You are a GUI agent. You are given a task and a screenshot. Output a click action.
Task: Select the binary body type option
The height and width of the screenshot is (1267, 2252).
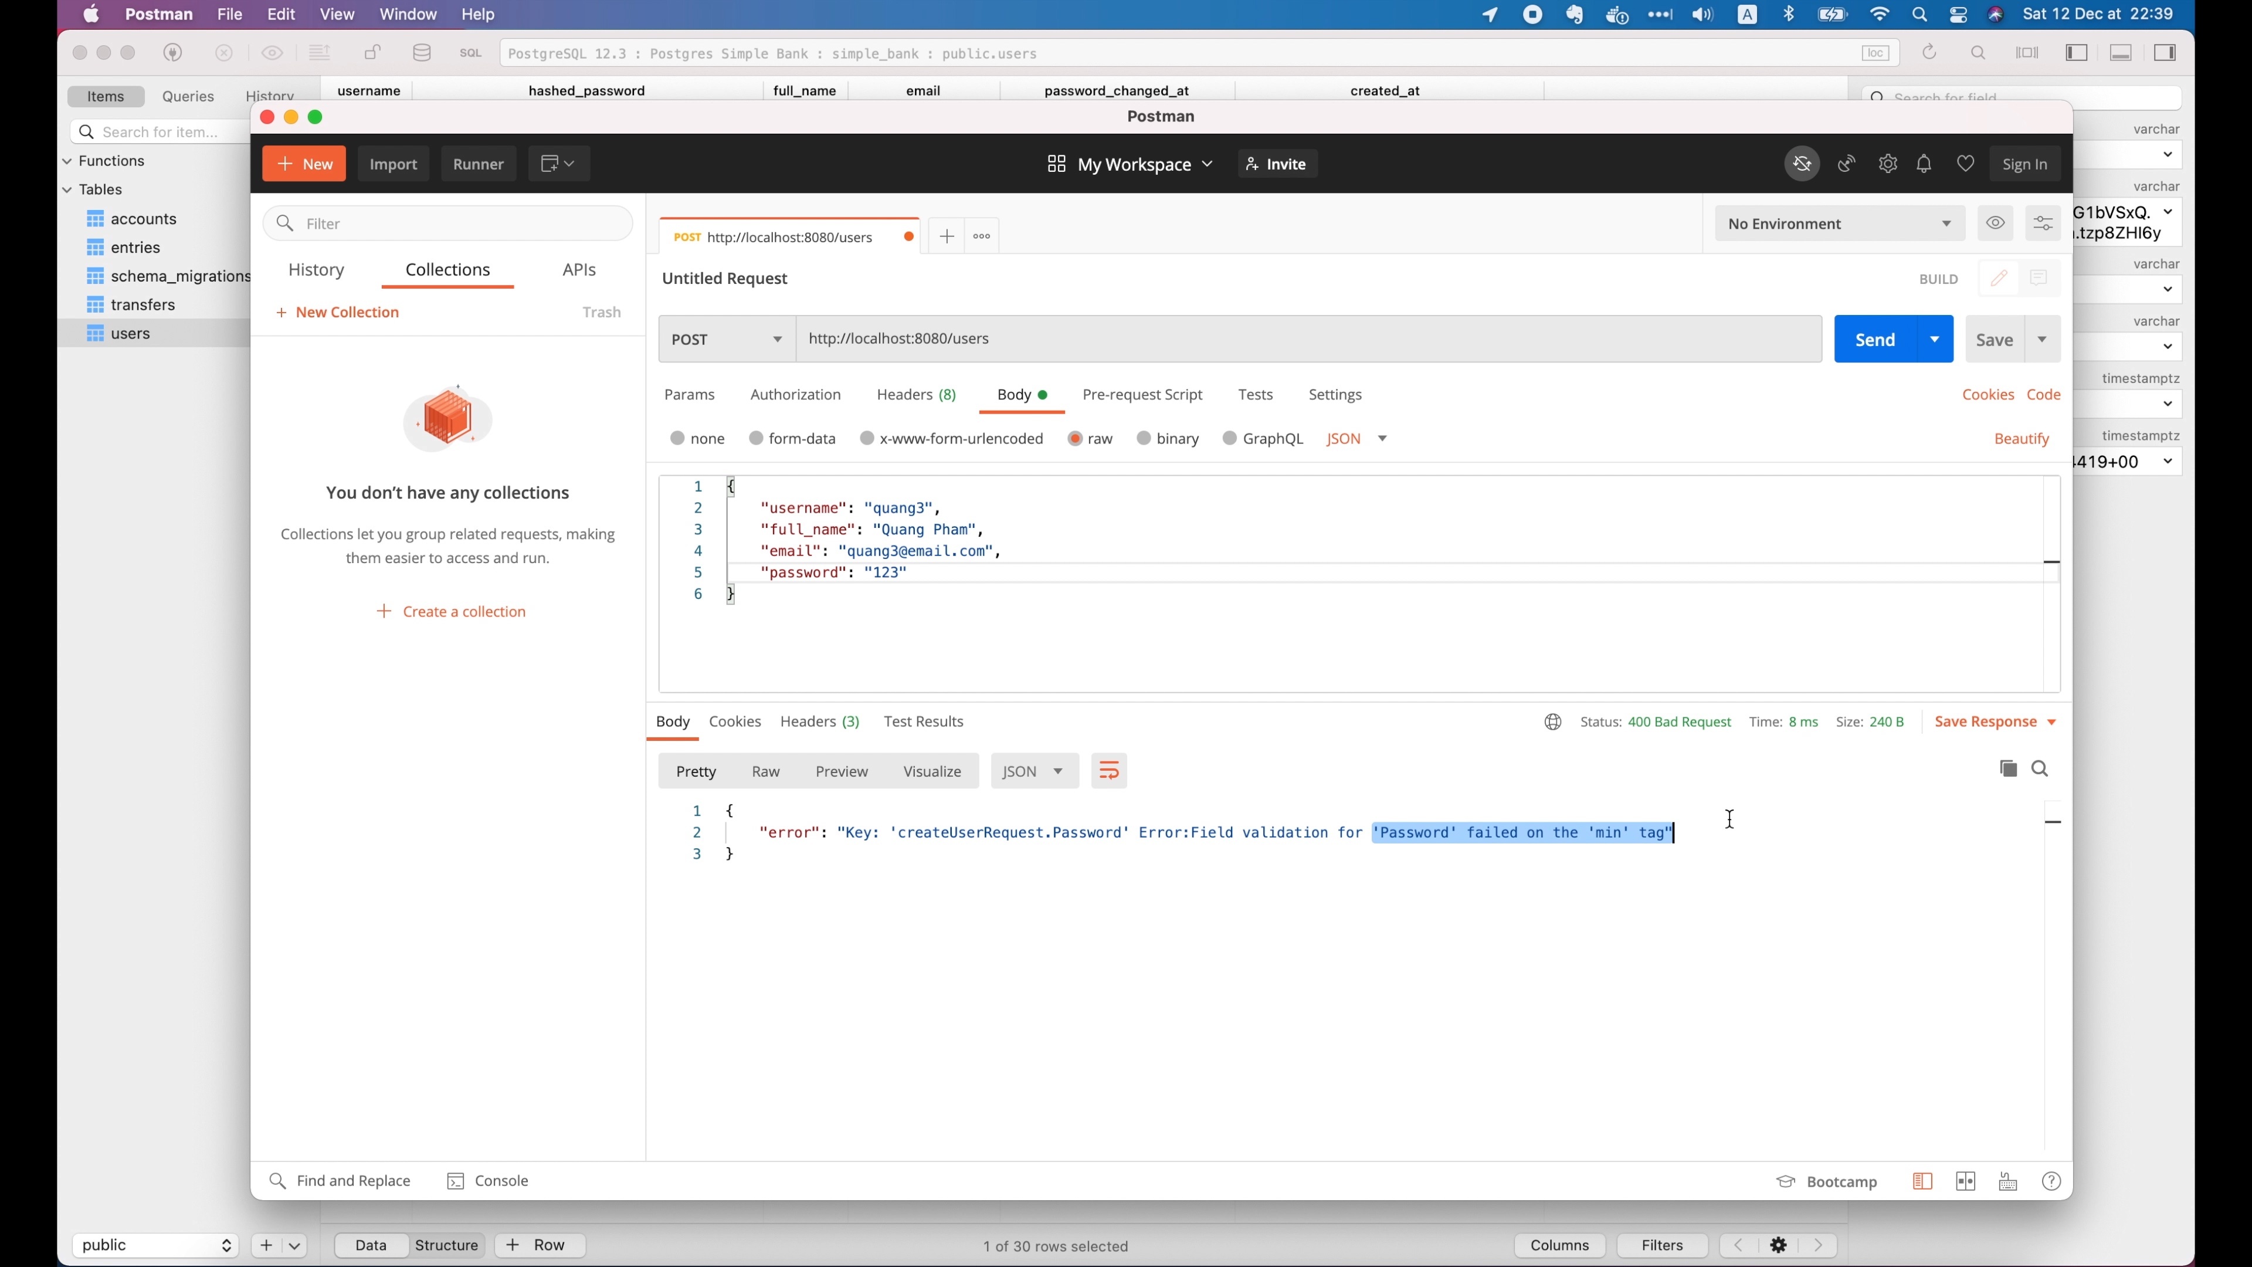pos(1144,438)
